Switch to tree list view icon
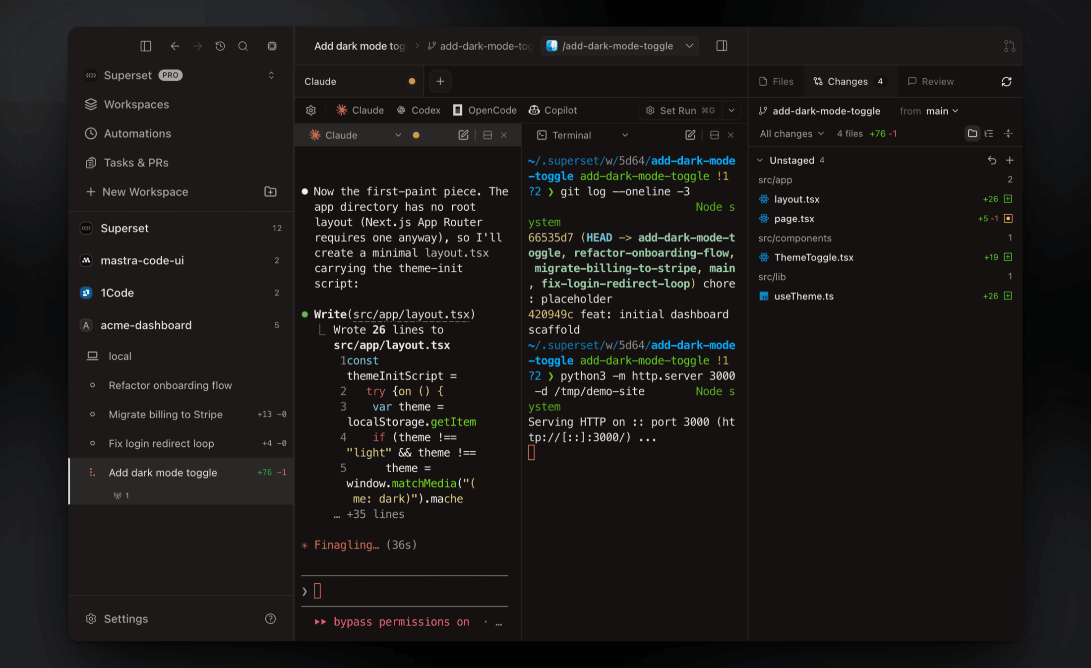 (989, 133)
